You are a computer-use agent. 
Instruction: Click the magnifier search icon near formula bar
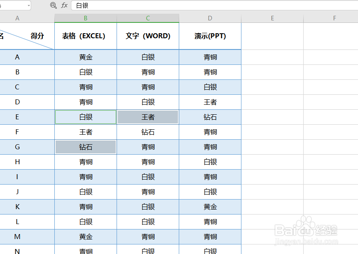(53, 5)
